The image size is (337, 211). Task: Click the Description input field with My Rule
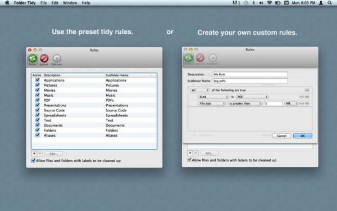pyautogui.click(x=250, y=74)
